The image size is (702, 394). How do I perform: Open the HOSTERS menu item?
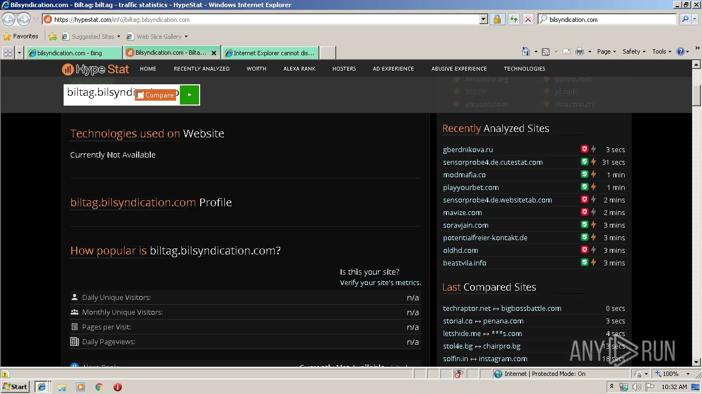point(344,69)
